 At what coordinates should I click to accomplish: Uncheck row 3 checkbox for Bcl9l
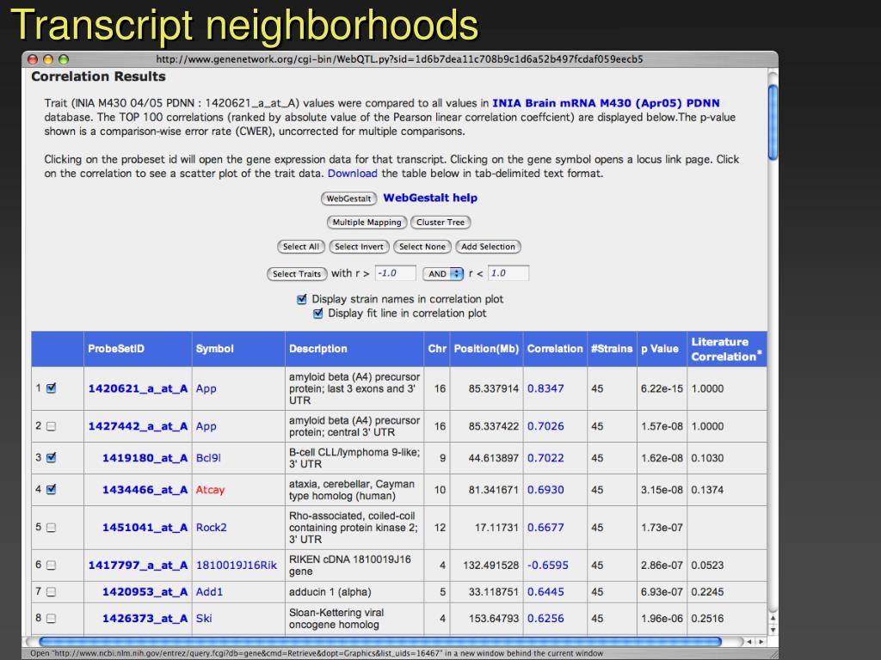pyautogui.click(x=51, y=457)
